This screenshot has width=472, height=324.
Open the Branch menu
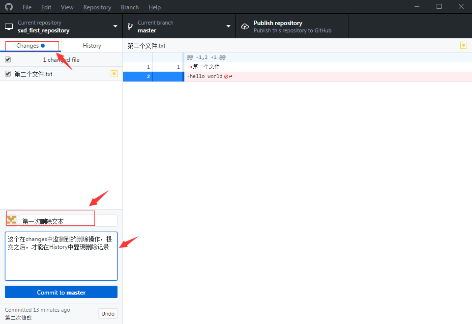[x=130, y=7]
